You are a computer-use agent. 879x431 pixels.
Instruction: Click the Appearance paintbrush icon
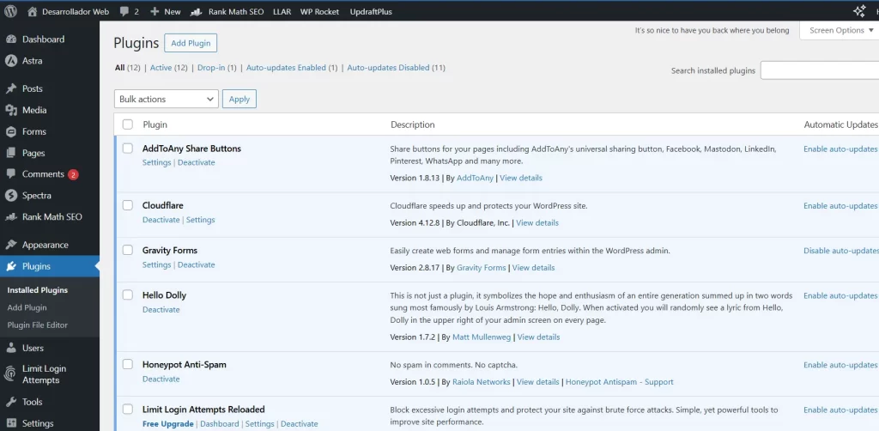click(x=10, y=245)
